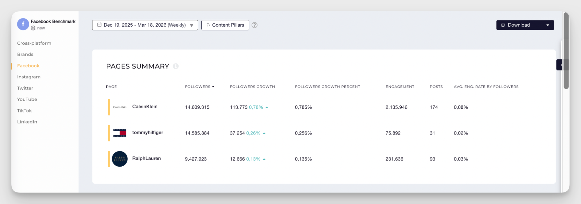Click the info icon next to Pages Summary
This screenshot has height=204, width=581.
coord(176,66)
